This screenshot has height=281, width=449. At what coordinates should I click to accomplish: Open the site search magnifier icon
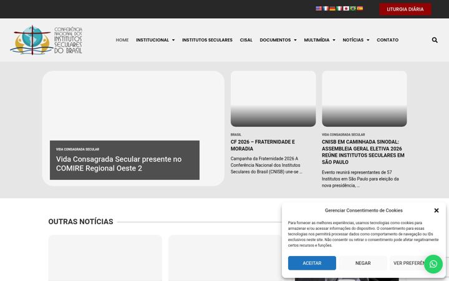click(x=435, y=40)
